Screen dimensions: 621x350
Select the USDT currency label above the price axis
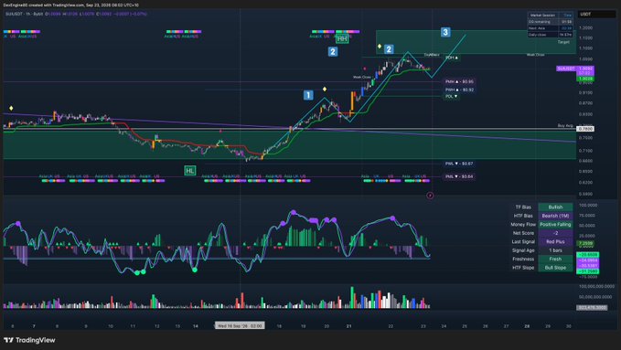[586, 15]
